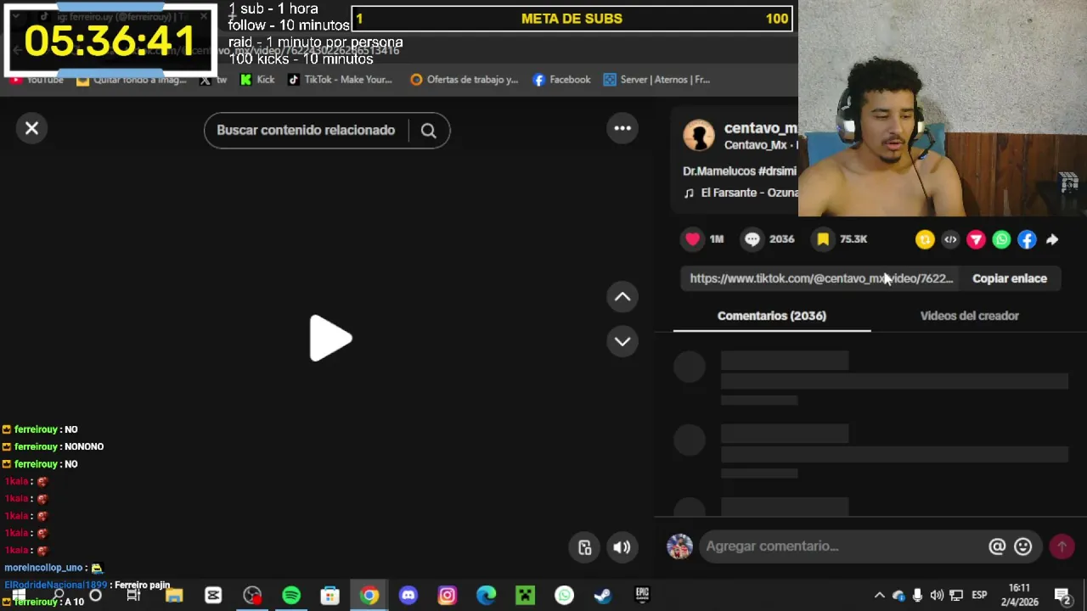This screenshot has width=1087, height=611.
Task: Click the centavo_mx username link
Action: (x=761, y=128)
